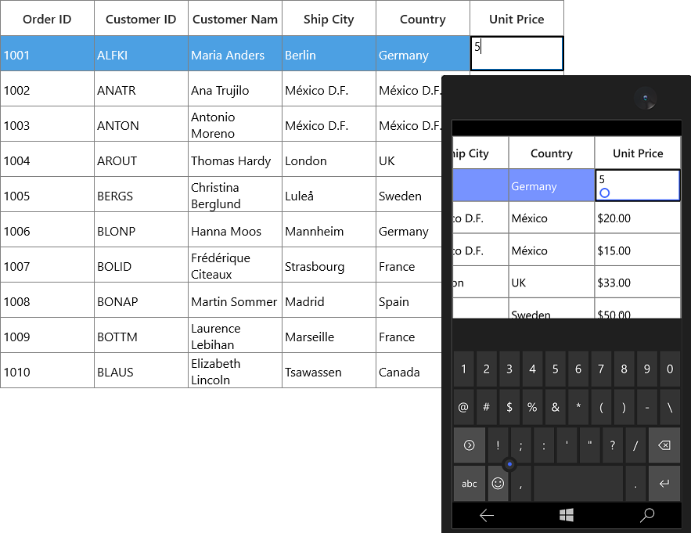The height and width of the screenshot is (533, 691).
Task: Select order 1001 cell
Action: (47, 55)
